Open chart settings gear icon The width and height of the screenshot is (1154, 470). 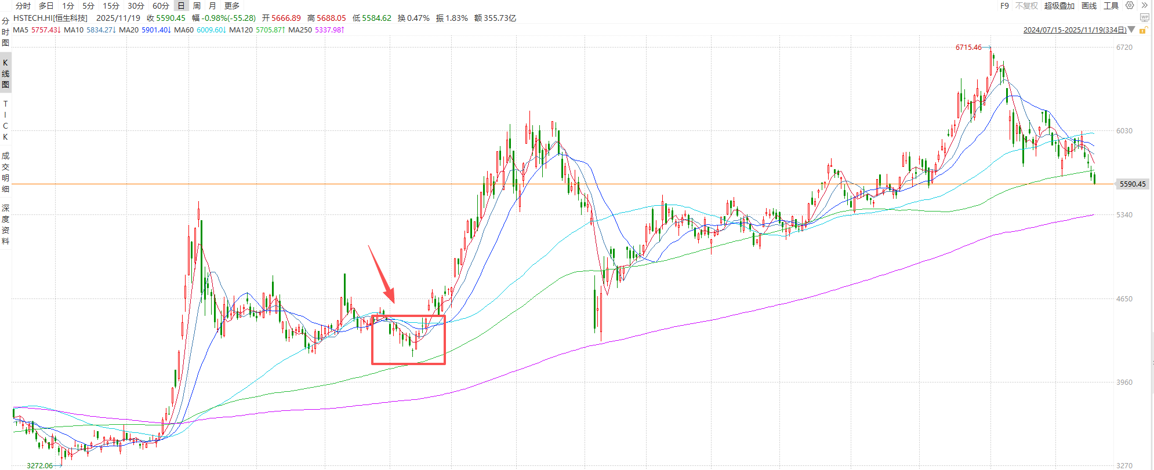pos(1130,5)
